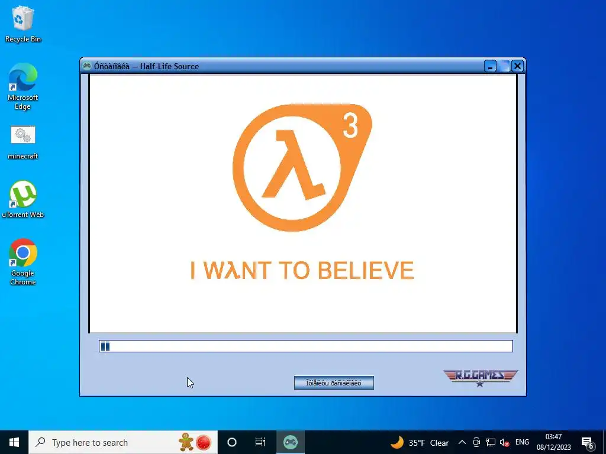Screen dimensions: 606x454
Task: Click the Type here to search box
Action: [123, 442]
